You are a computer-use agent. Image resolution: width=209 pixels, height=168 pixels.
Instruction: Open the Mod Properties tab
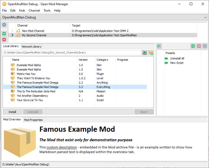click(x=33, y=120)
